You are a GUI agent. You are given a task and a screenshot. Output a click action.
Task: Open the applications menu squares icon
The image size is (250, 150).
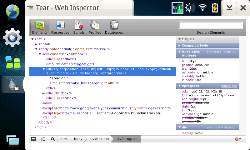pyautogui.click(x=13, y=63)
